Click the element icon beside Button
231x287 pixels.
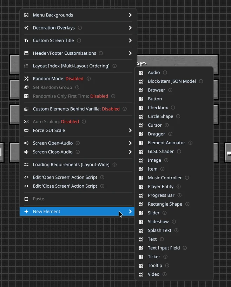pos(141,99)
